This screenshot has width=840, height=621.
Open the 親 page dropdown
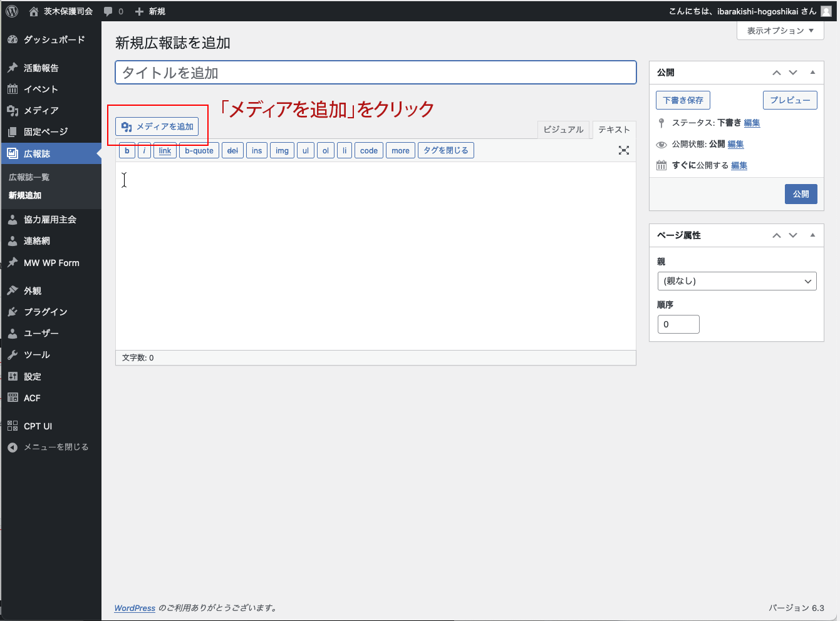coord(737,281)
